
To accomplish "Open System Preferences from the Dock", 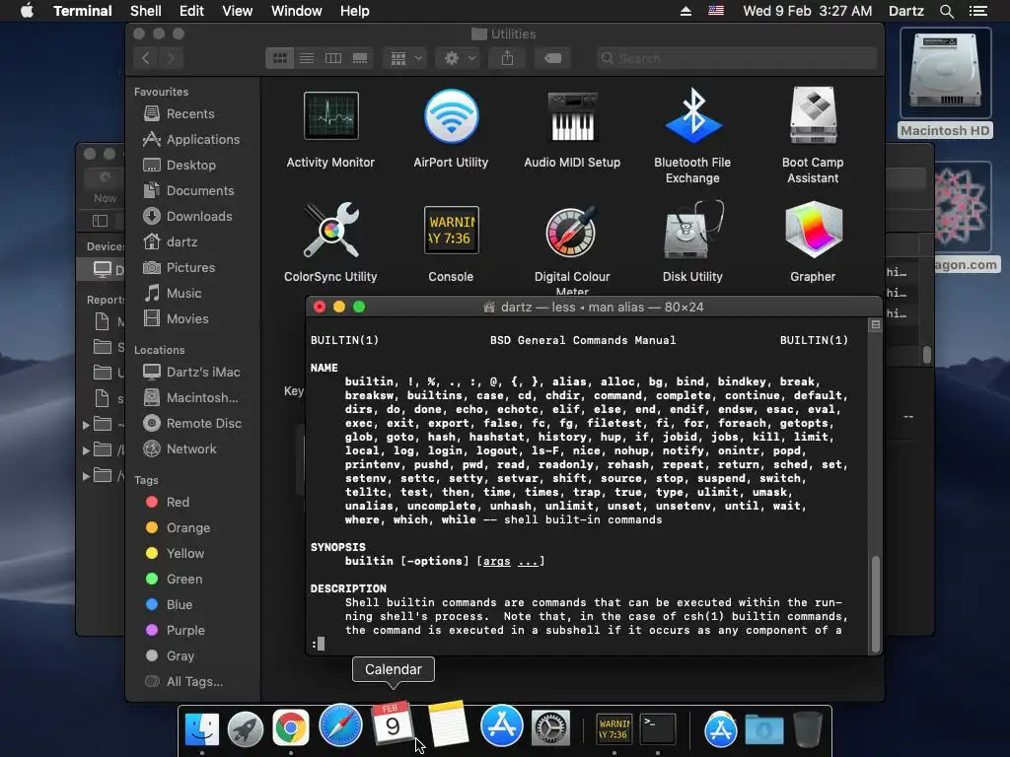I will (x=550, y=728).
